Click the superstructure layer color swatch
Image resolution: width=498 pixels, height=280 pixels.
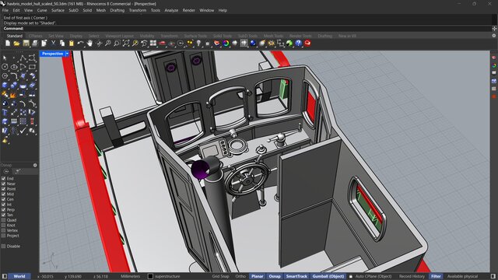tap(150, 277)
